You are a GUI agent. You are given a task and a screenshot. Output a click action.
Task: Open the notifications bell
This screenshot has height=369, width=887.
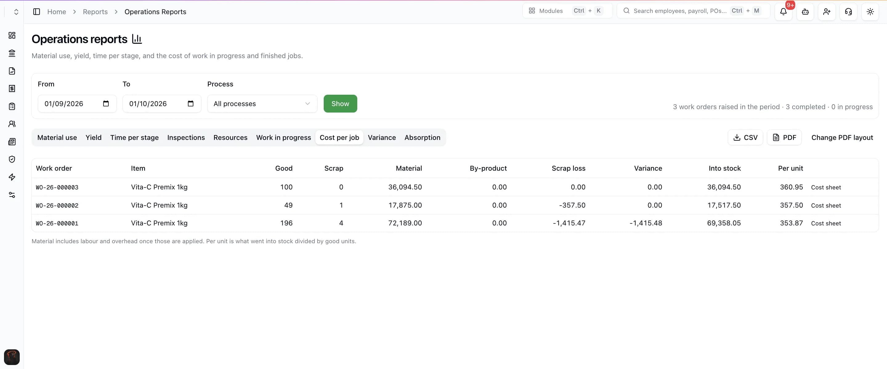(x=783, y=12)
